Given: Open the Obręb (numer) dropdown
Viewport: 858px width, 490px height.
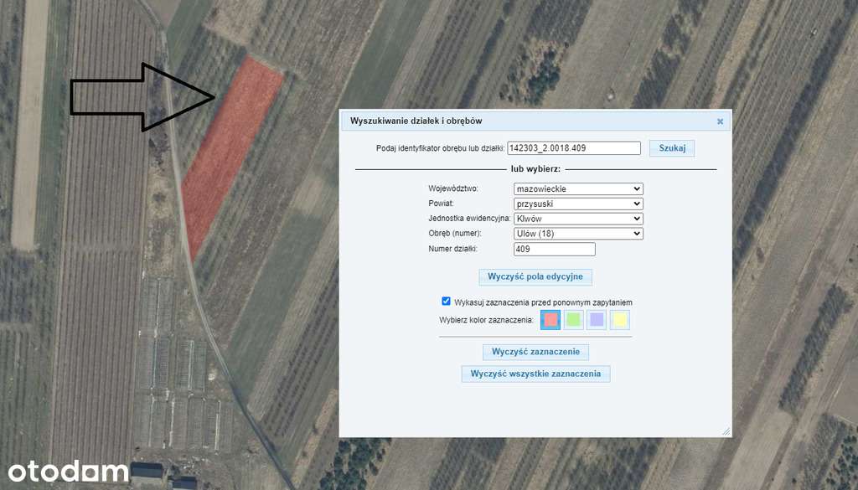Looking at the screenshot, I should 578,234.
